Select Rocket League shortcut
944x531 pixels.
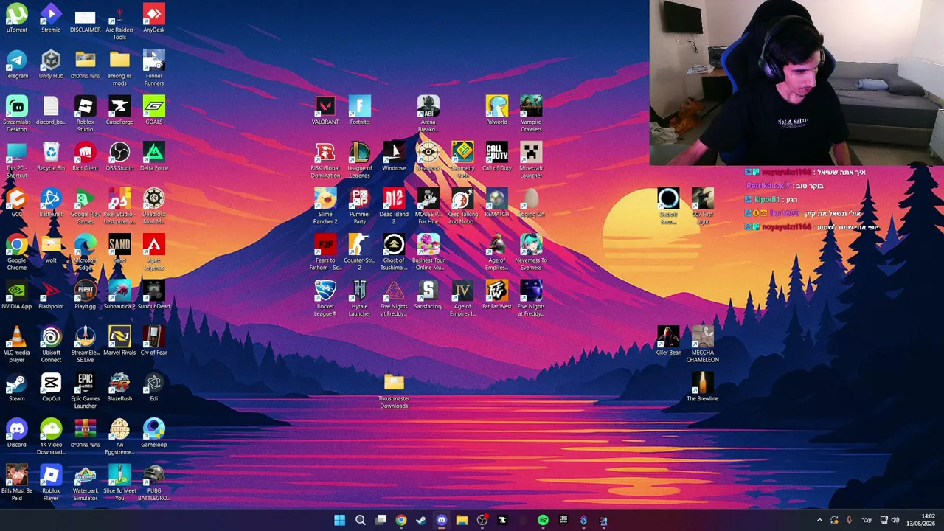point(325,299)
